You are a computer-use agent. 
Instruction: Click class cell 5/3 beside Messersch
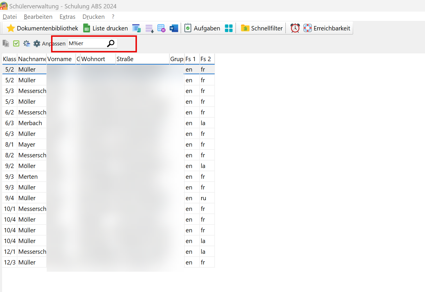point(10,91)
